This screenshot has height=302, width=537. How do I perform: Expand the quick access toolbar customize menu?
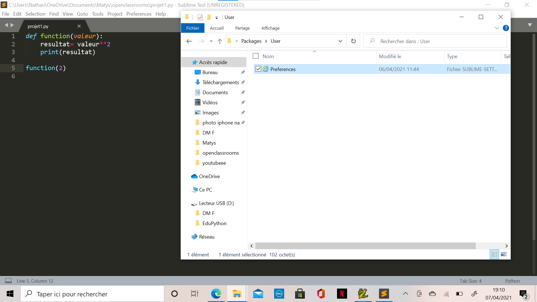pos(217,17)
